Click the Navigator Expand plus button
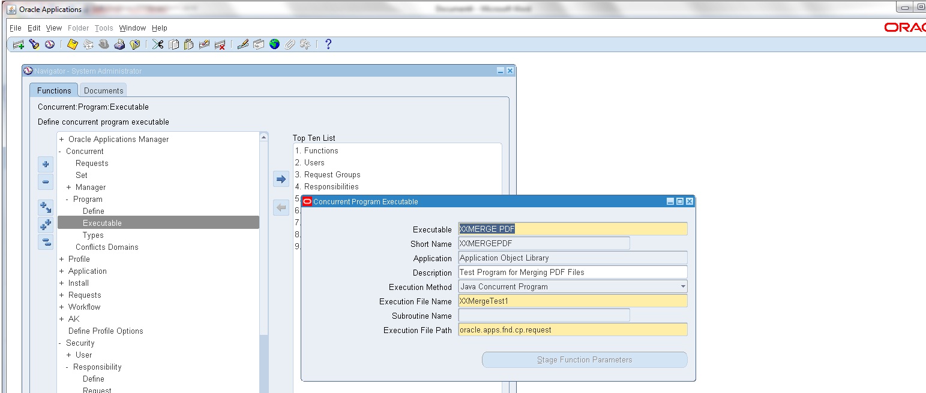This screenshot has height=393, width=926. [46, 164]
